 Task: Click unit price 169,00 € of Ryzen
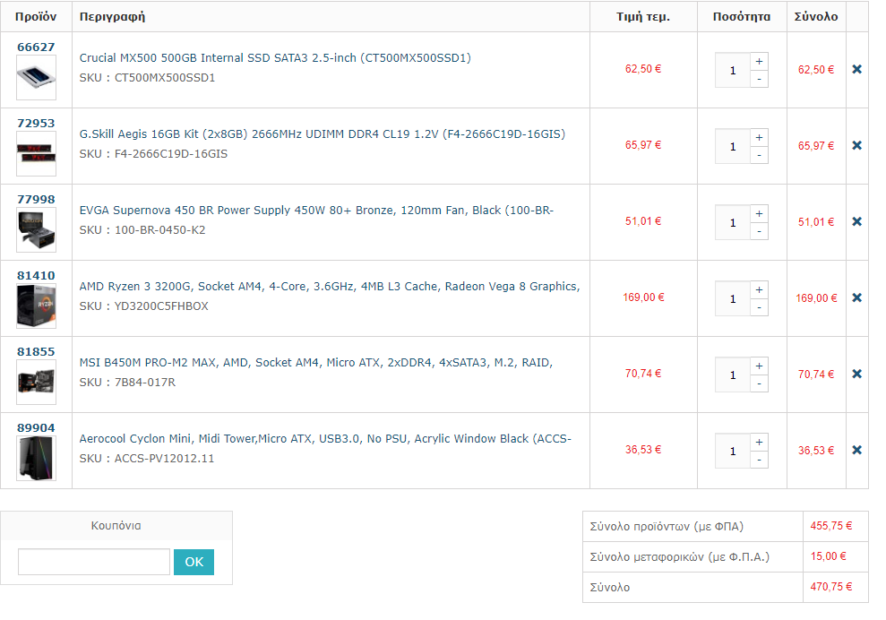tap(643, 297)
